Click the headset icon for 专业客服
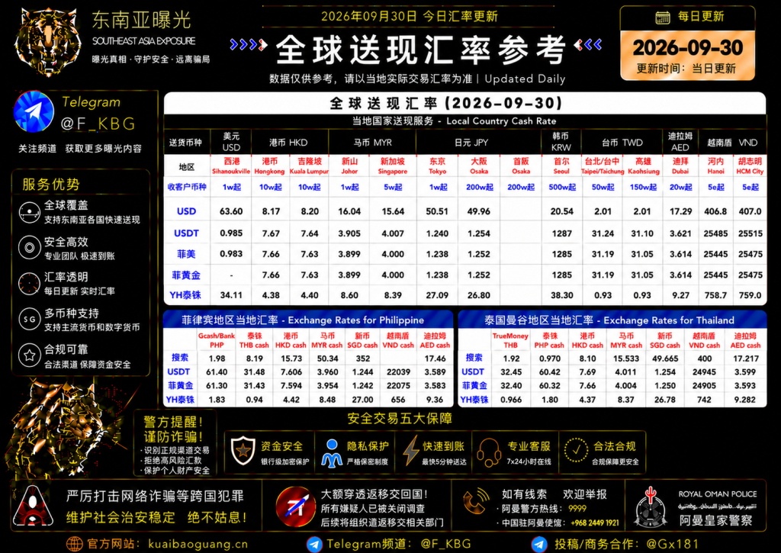The image size is (781, 553). (x=489, y=452)
